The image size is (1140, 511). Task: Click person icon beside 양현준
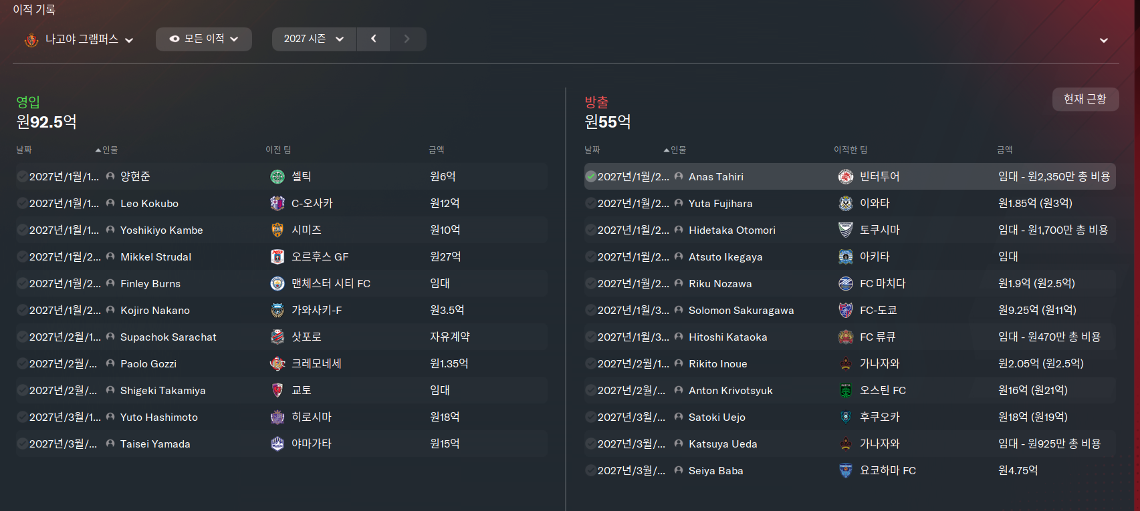pyautogui.click(x=110, y=176)
